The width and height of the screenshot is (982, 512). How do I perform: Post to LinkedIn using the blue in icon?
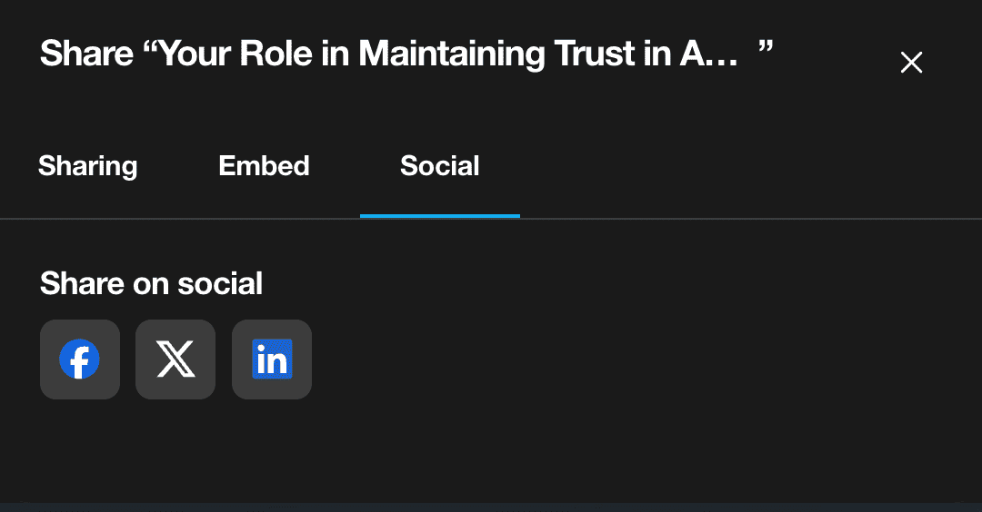(x=272, y=359)
